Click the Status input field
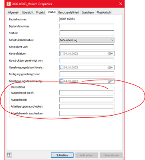The height and width of the screenshot is (160, 145). click(x=87, y=33)
